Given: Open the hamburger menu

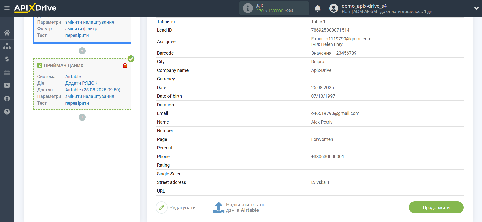Looking at the screenshot, I should click(x=7, y=8).
